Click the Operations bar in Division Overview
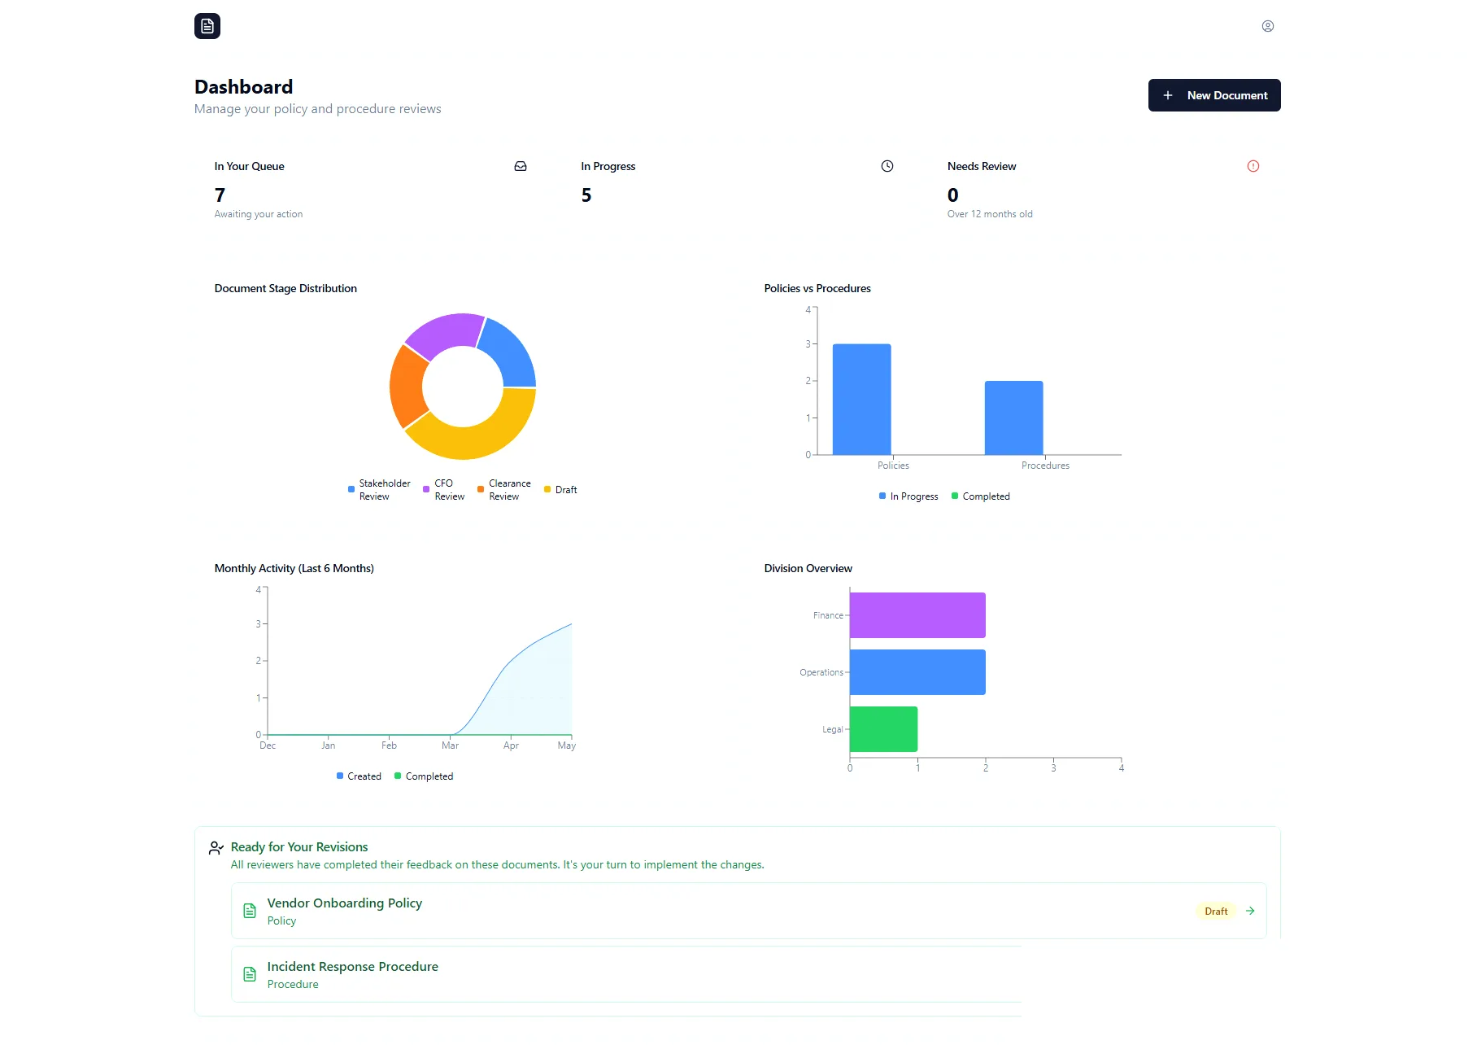Viewport: 1477px width, 1045px height. [917, 672]
